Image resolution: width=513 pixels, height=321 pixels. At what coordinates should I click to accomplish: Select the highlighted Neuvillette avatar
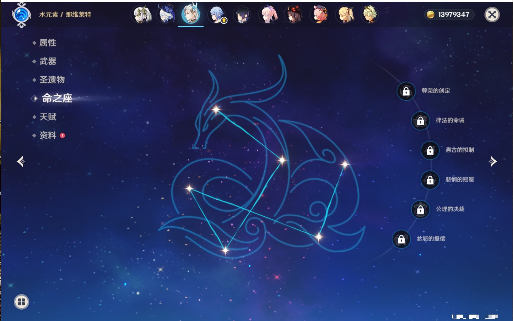pos(191,15)
